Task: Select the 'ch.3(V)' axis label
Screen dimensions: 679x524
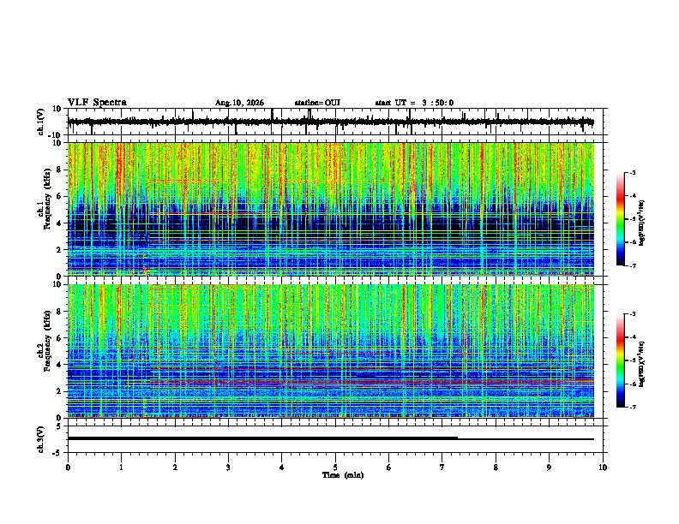Action: 41,439
